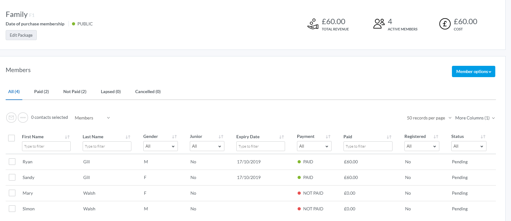Select the checkbox for Ryan Gill
511x221 pixels.
[x=12, y=162]
